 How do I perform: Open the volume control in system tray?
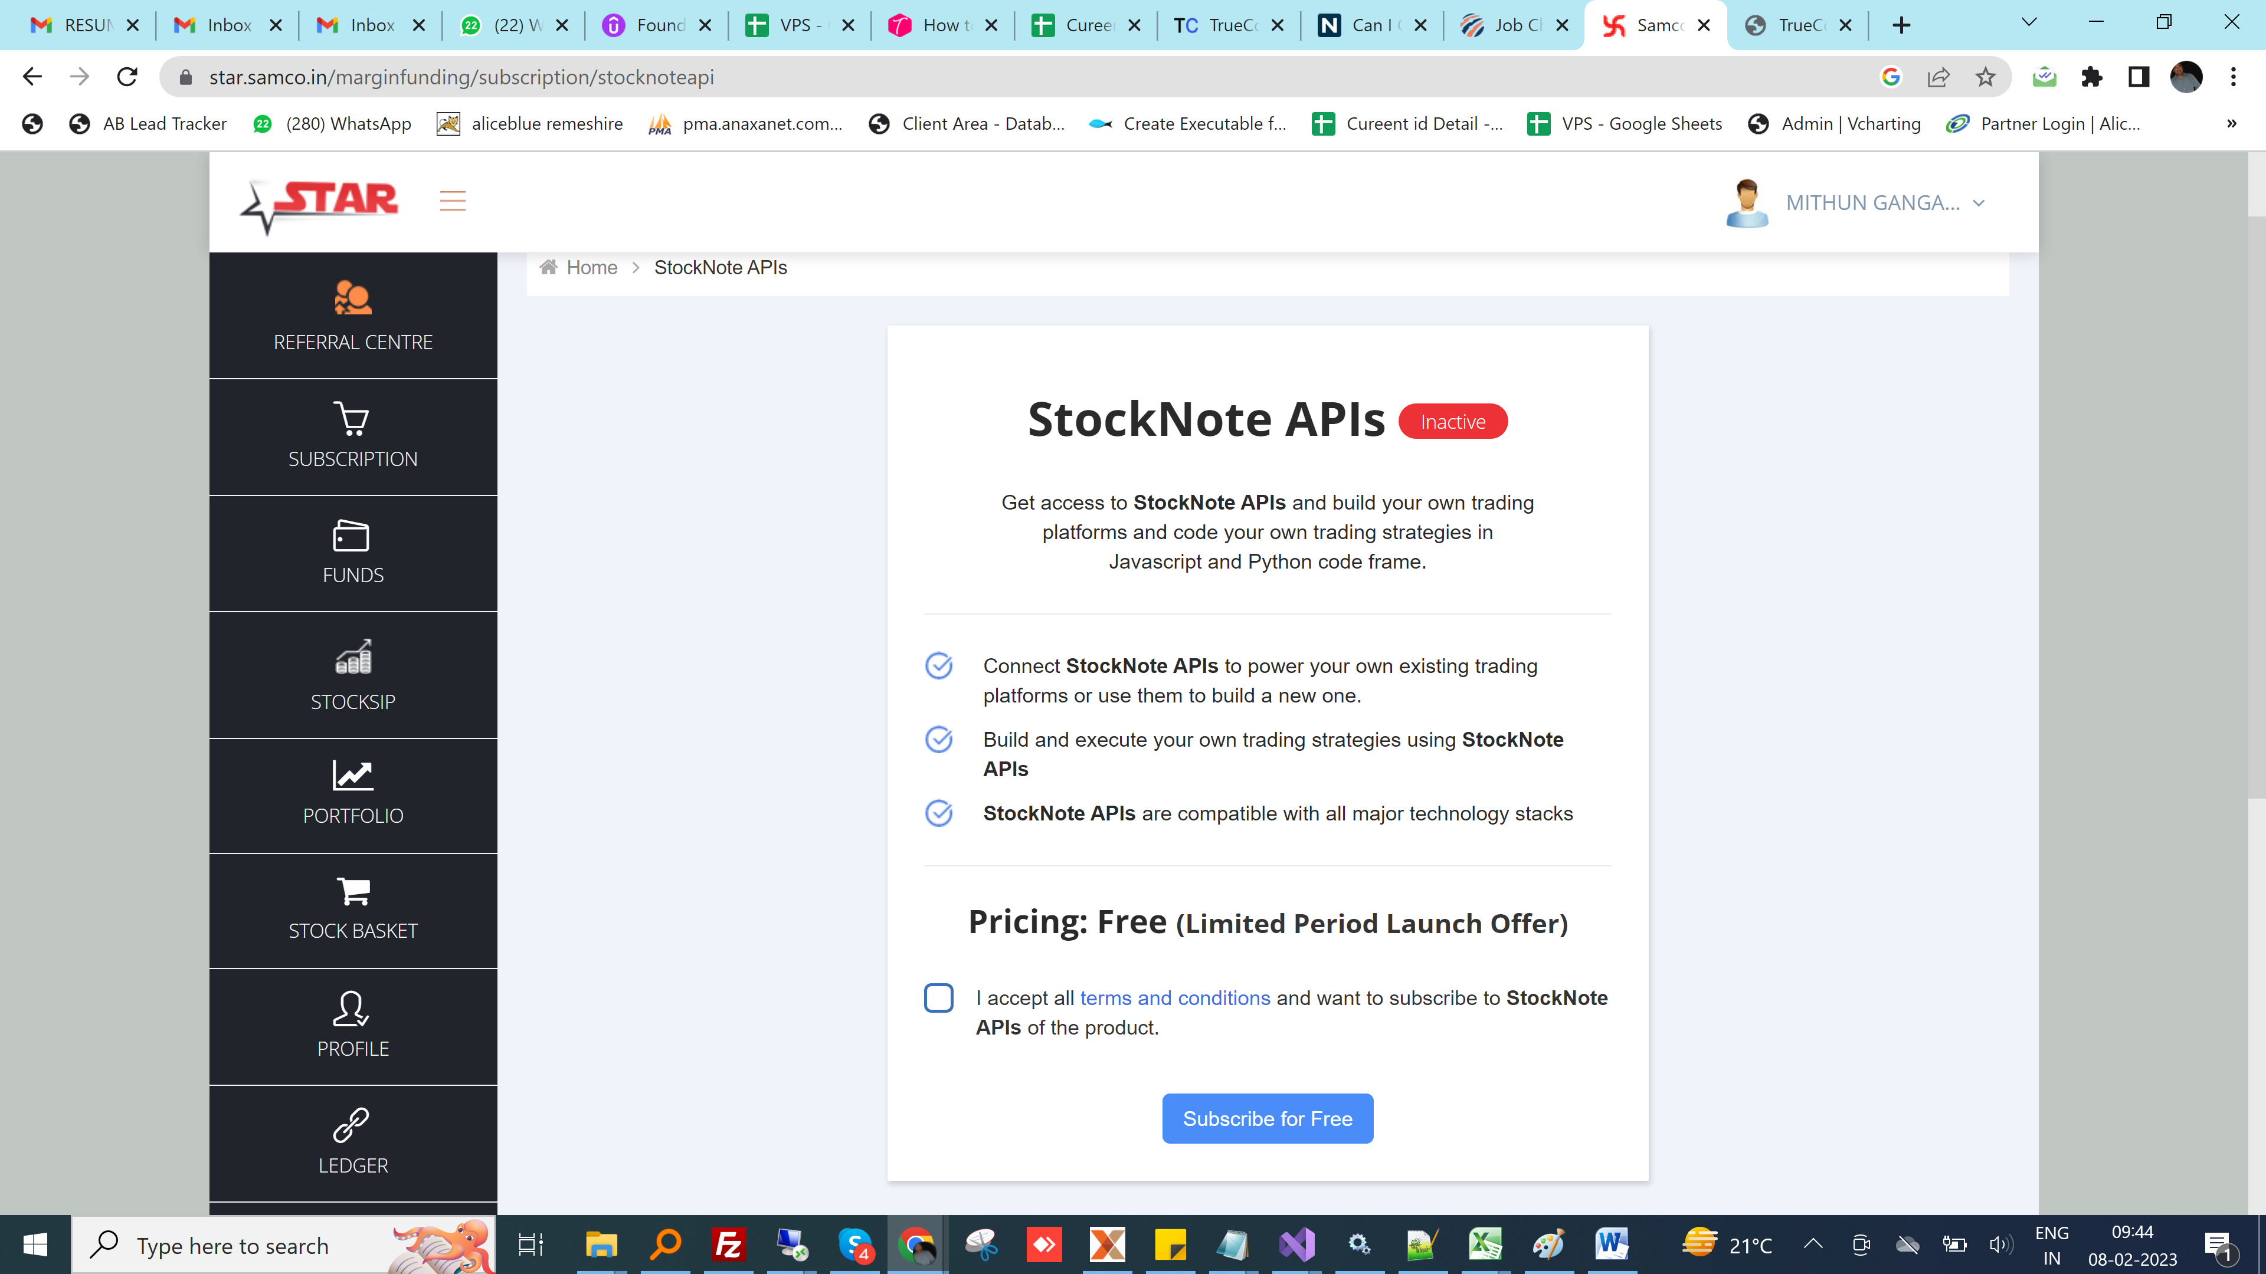2000,1244
